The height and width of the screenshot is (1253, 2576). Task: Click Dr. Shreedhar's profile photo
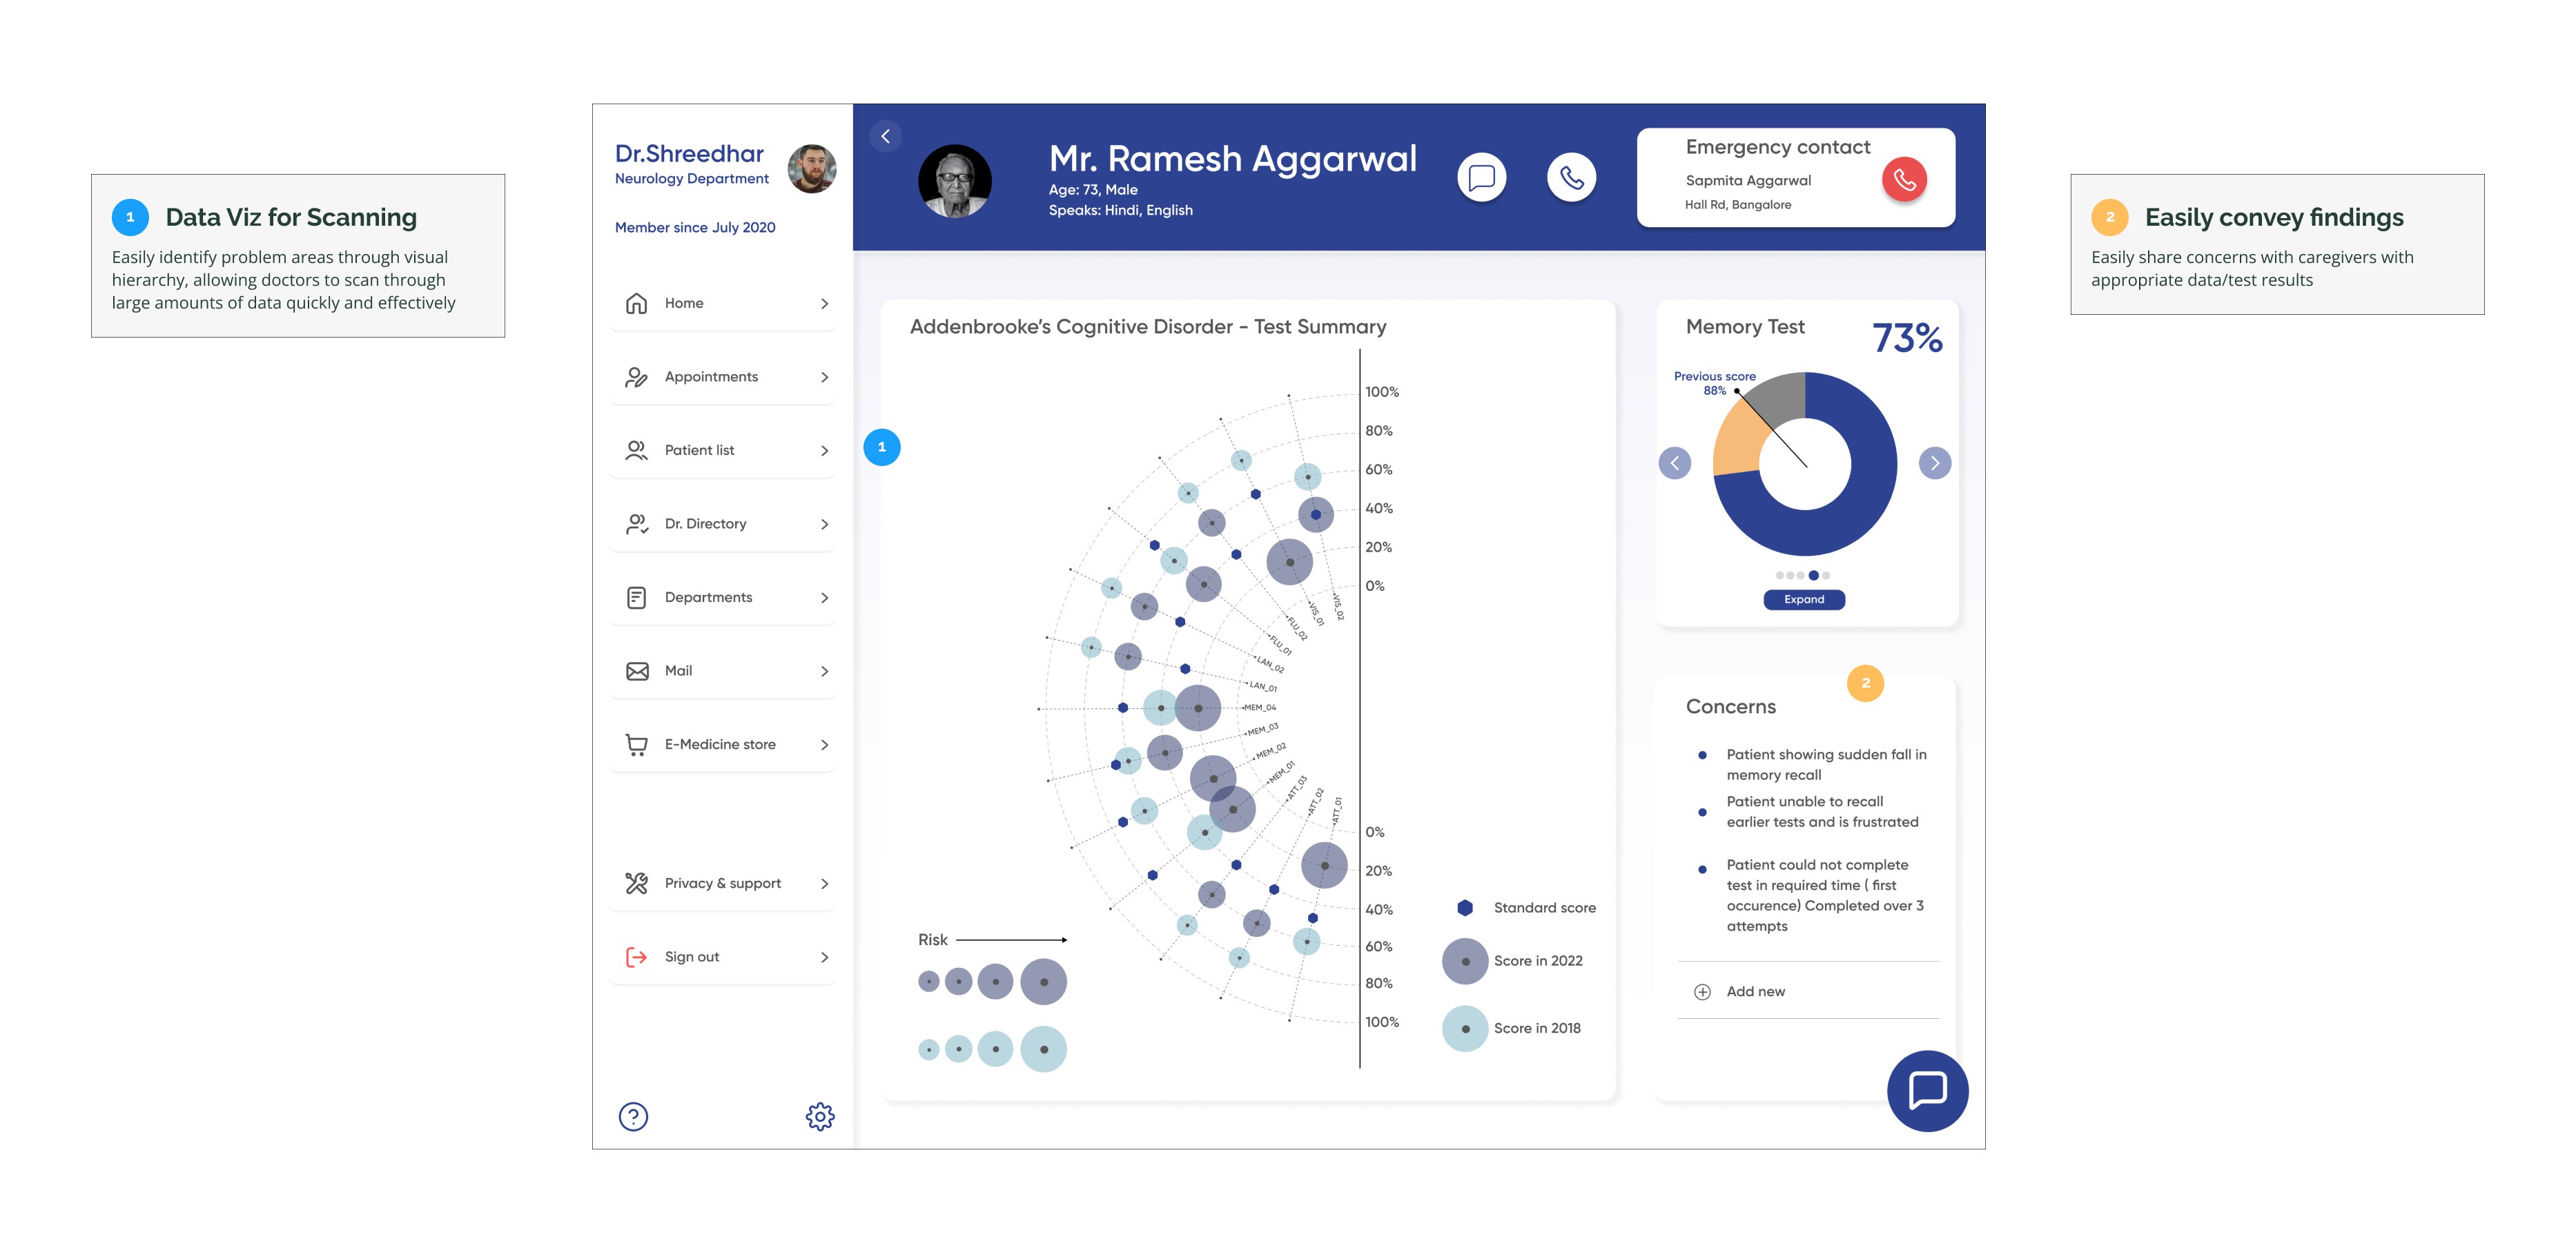(x=811, y=168)
